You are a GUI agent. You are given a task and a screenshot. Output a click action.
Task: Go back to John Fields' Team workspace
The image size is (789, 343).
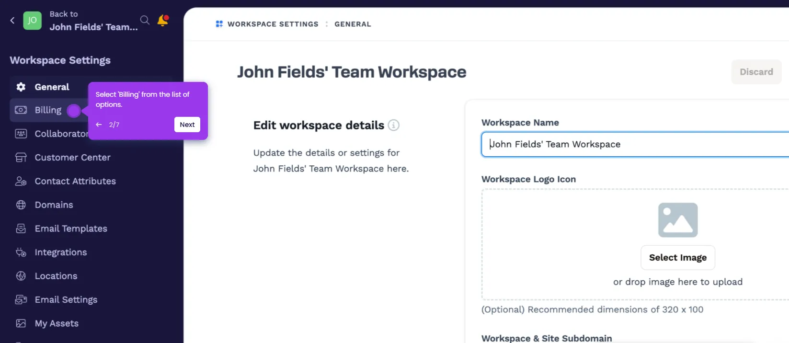click(x=93, y=21)
